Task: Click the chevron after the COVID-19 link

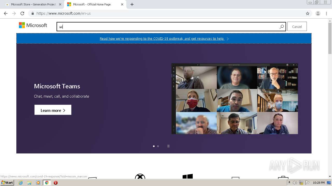Action: click(228, 39)
